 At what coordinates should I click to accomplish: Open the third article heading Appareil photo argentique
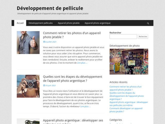[x=73, y=121]
